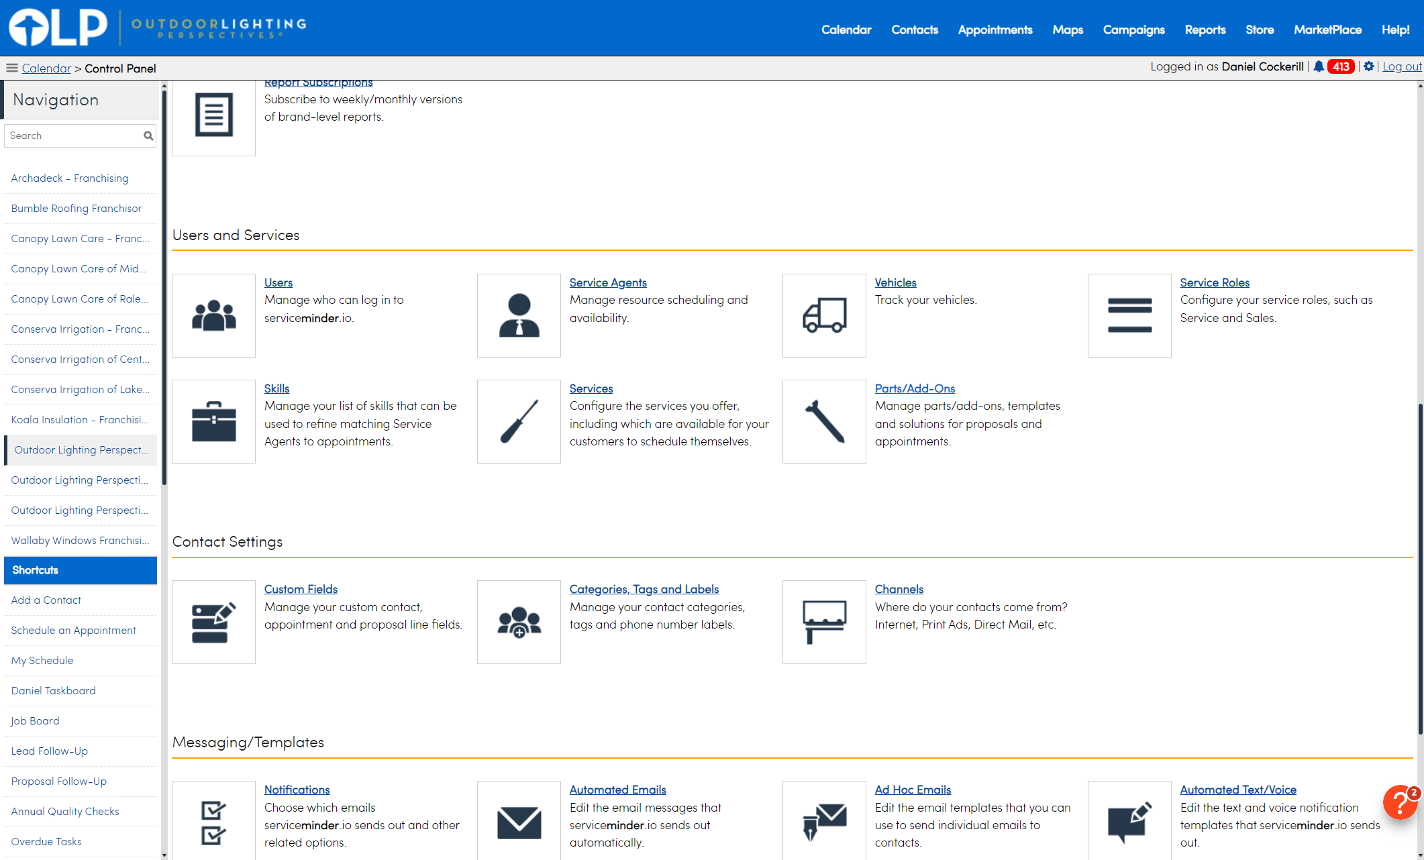
Task: Select Archadeck - Franchising in navigation
Action: point(81,178)
